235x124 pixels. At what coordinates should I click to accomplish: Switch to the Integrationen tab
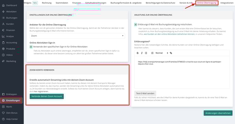tap(227, 3)
